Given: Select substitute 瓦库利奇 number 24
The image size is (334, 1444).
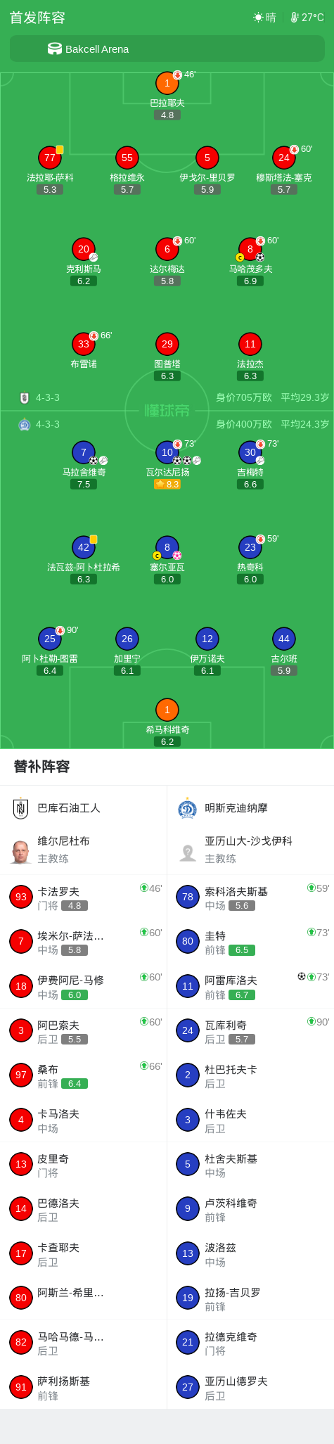Looking at the screenshot, I should tap(188, 1030).
